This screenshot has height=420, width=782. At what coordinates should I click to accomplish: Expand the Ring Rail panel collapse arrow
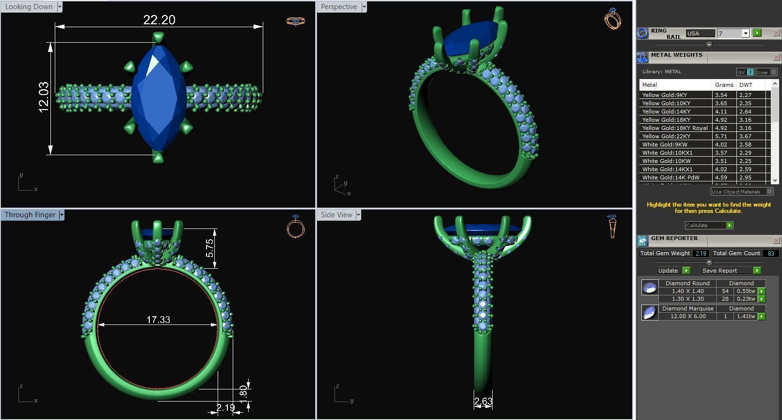click(709, 45)
